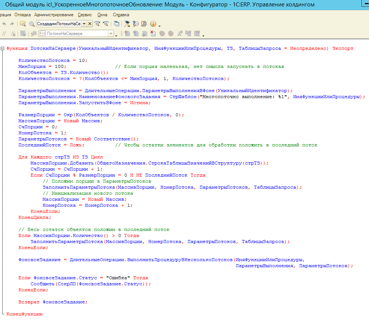369x320 pixels.
Task: Click the copy icon beside the scissors
Action: pyautogui.click(x=188, y=34)
